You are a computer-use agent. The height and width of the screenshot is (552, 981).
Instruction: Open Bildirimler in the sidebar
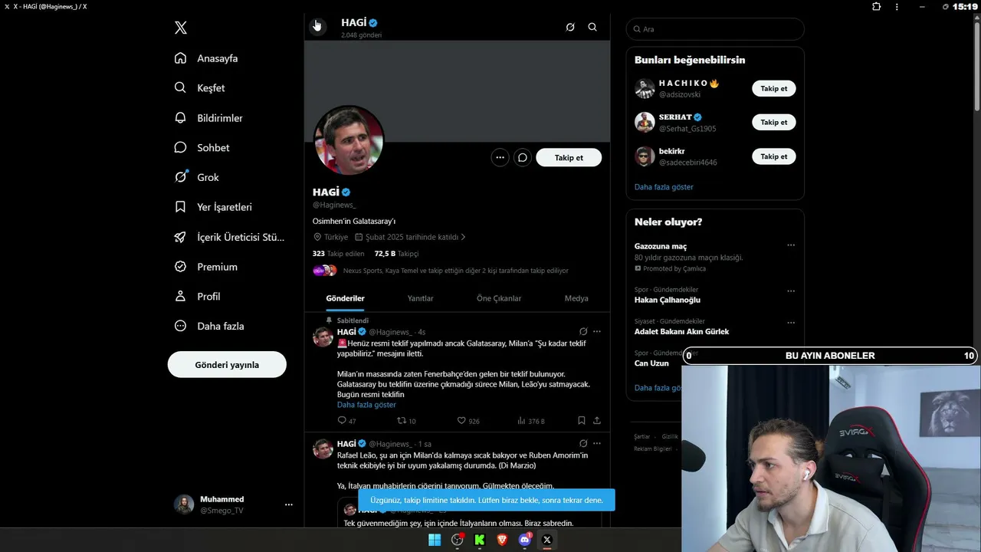(x=209, y=118)
